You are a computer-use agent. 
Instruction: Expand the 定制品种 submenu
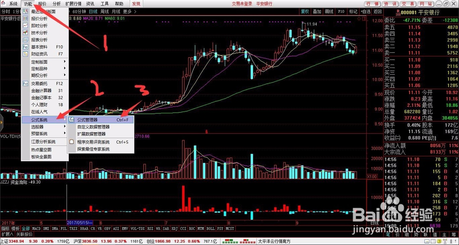click(x=65, y=68)
